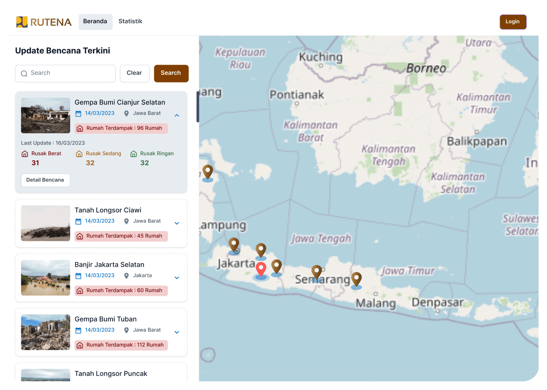Image resolution: width=547 pixels, height=390 pixels.
Task: Click the Clear button
Action: click(x=134, y=73)
